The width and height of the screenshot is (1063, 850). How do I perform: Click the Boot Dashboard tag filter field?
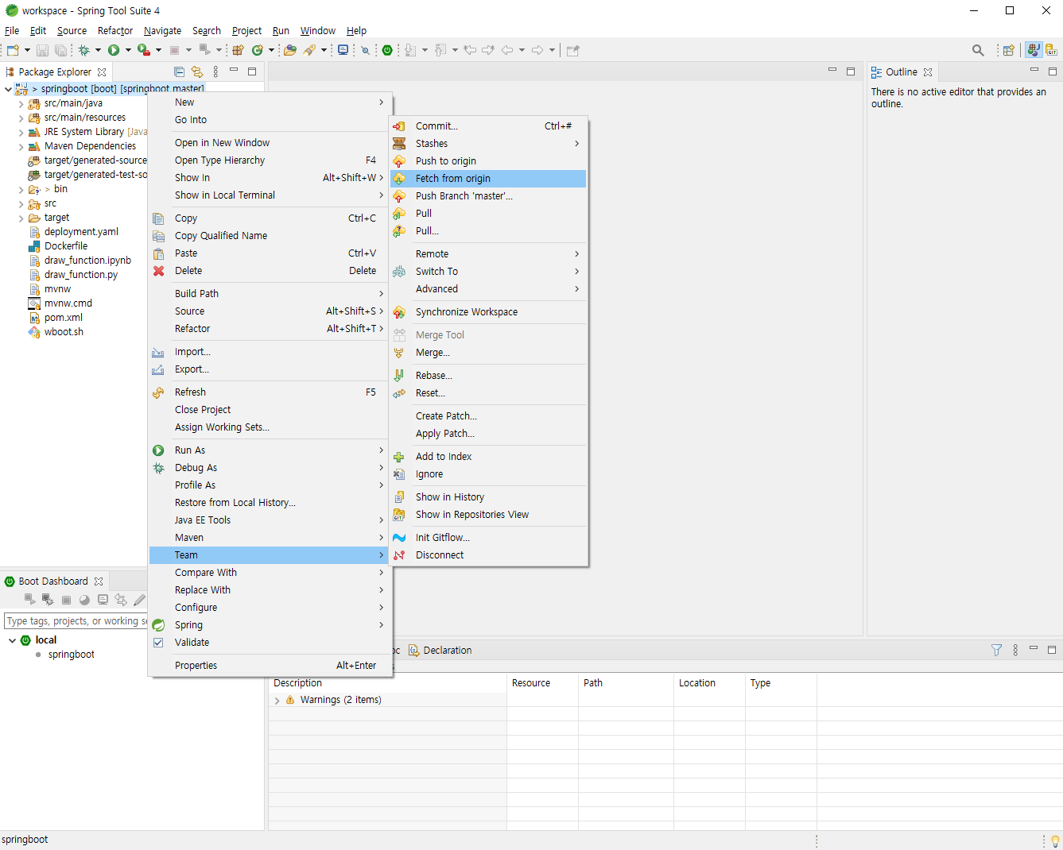[x=76, y=621]
